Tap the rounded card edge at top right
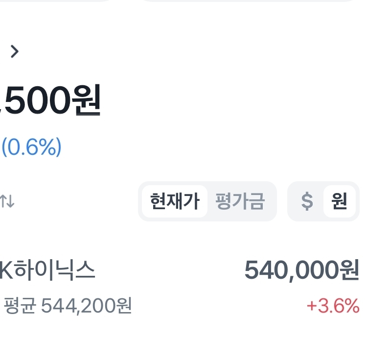Viewport: 390px width, 340px height. point(250,1)
